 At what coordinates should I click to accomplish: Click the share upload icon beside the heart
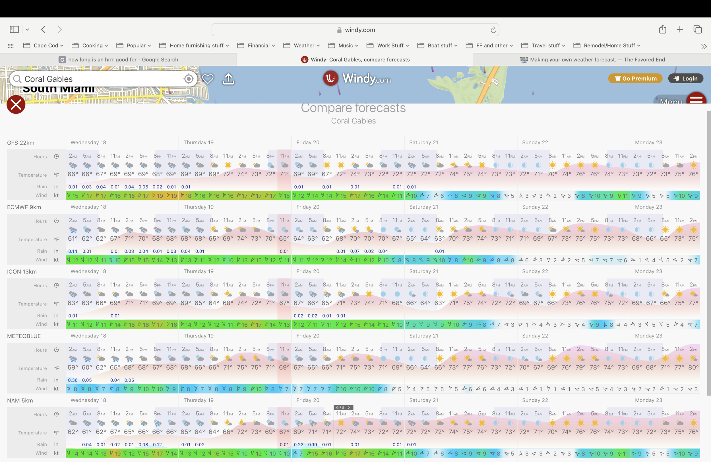point(228,79)
